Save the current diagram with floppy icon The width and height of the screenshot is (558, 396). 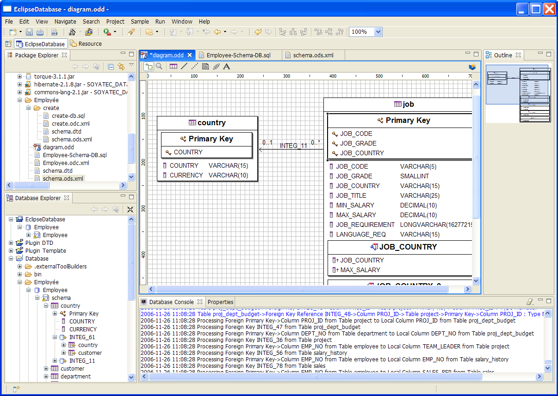click(29, 32)
